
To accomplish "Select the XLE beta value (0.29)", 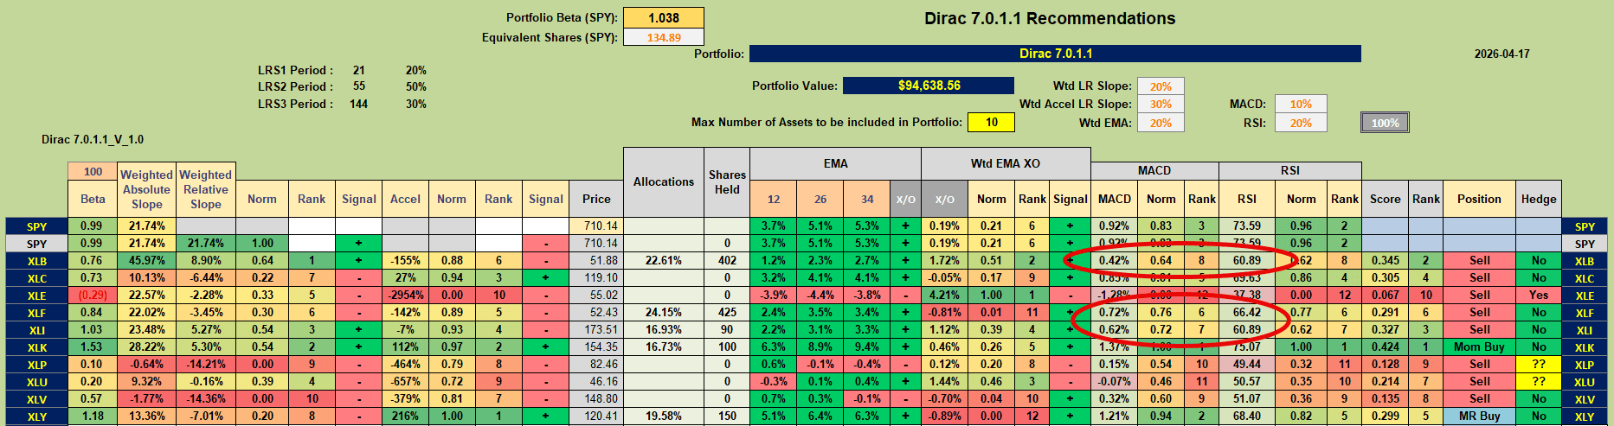I will tap(93, 295).
